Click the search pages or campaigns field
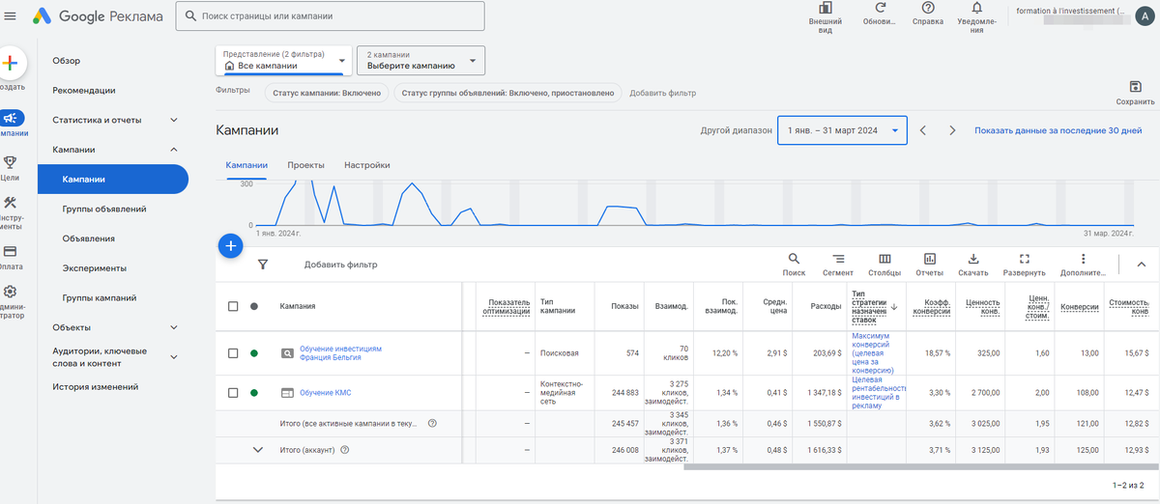 [330, 16]
